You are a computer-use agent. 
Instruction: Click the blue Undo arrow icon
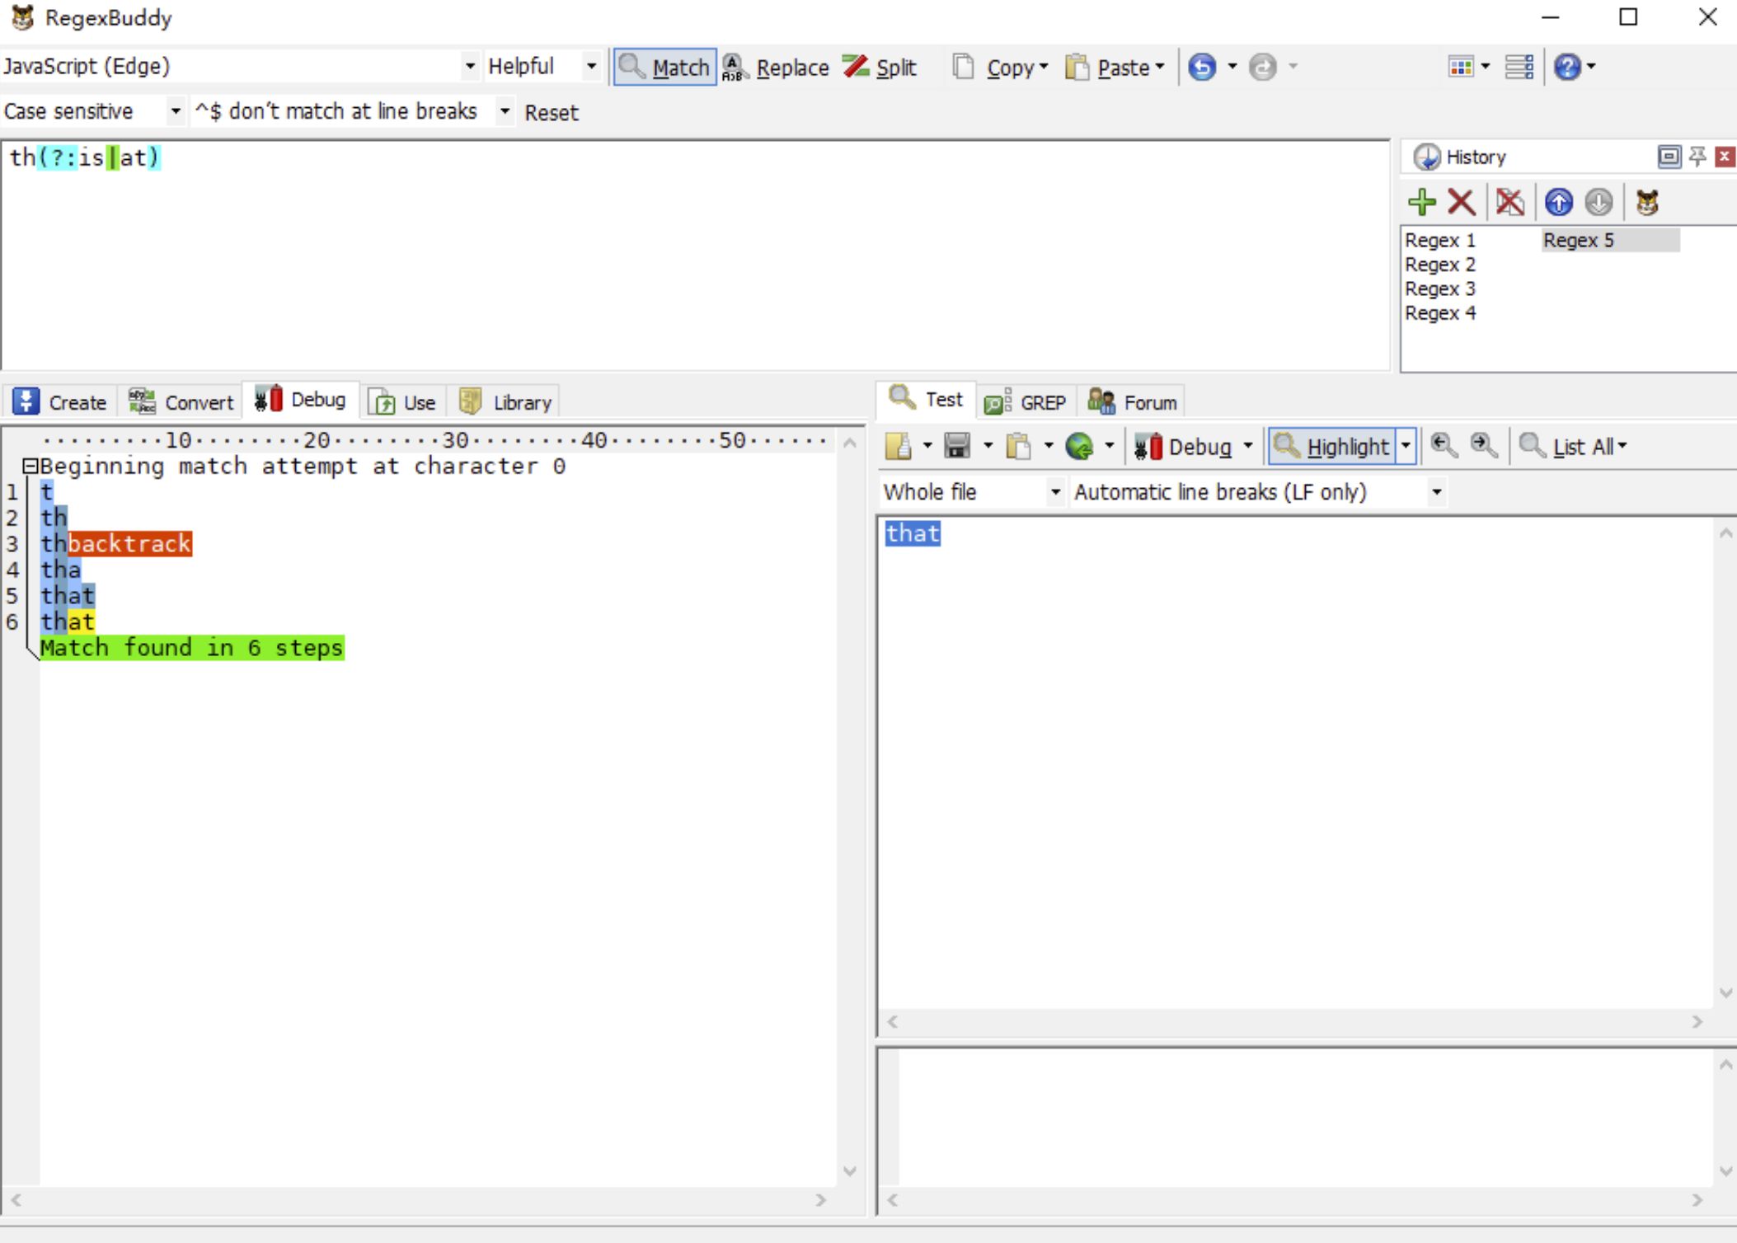pos(1202,67)
